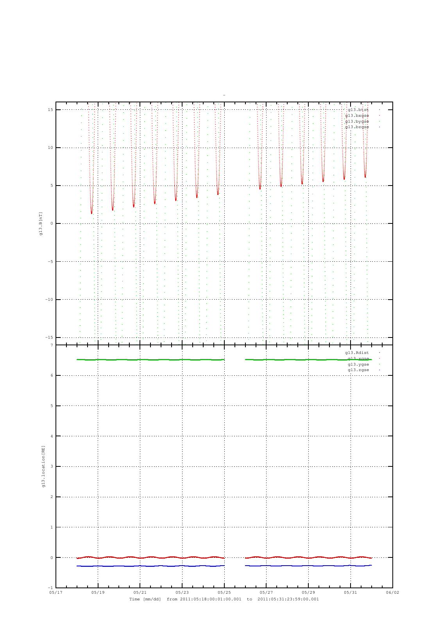Click the 7 tick on the location axis
This screenshot has height=625, width=442.
(x=52, y=345)
